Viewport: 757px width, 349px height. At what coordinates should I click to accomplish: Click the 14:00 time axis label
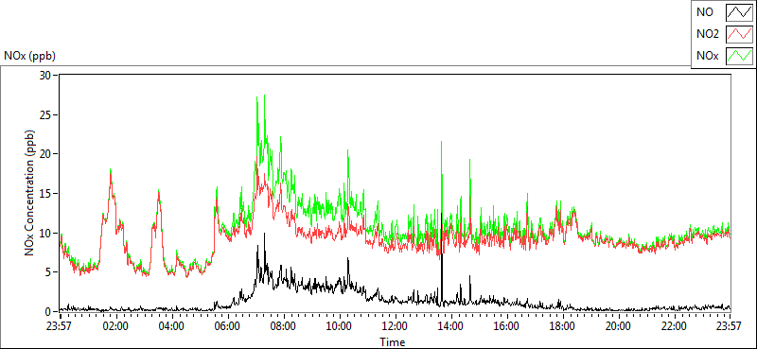click(x=451, y=325)
